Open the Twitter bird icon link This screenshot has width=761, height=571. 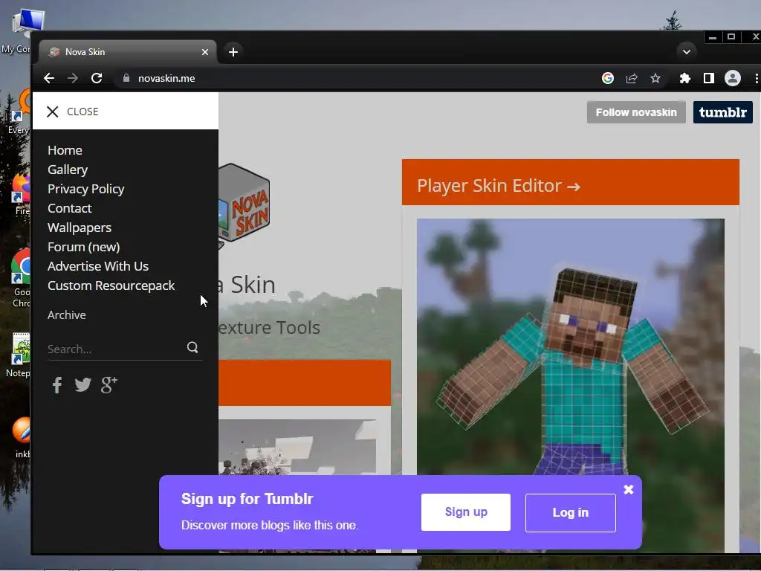click(83, 385)
